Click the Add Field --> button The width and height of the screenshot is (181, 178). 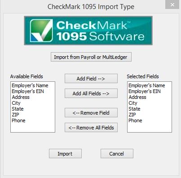point(91,78)
